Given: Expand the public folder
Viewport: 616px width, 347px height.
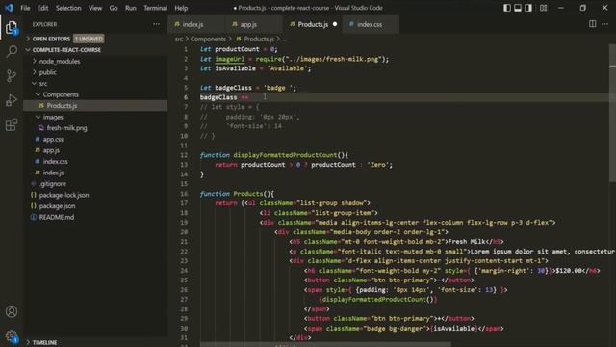Looking at the screenshot, I should [47, 72].
